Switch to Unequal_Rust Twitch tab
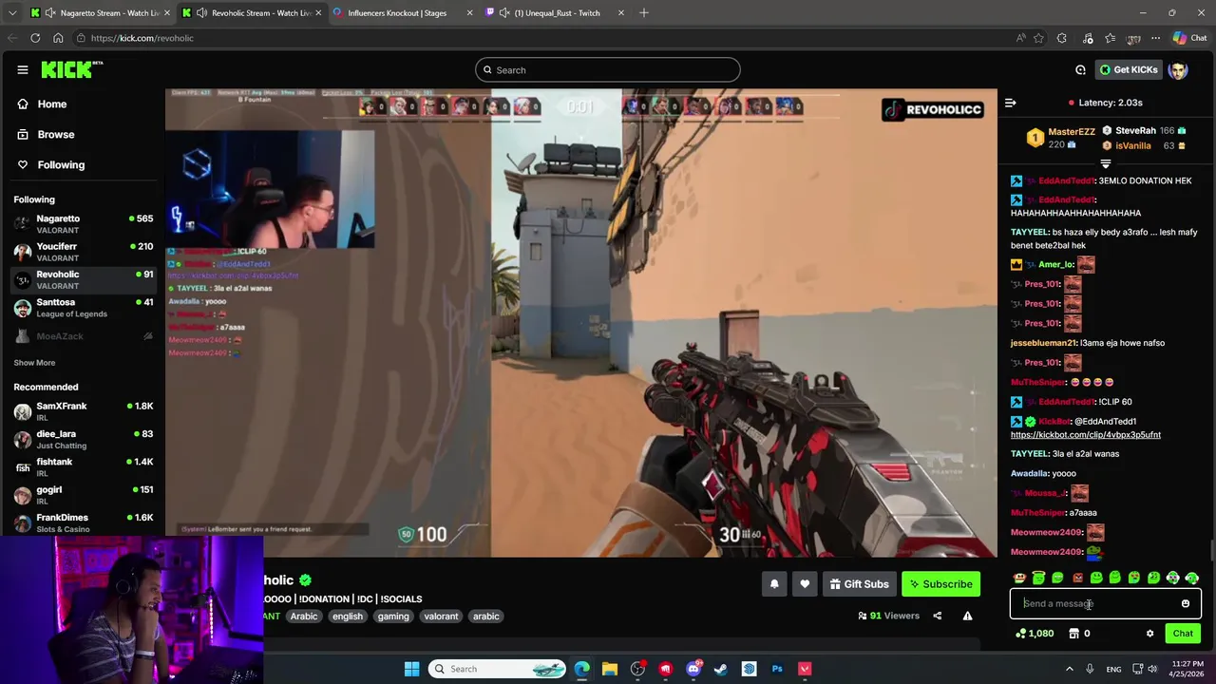Viewport: 1216px width, 684px height. tap(556, 13)
